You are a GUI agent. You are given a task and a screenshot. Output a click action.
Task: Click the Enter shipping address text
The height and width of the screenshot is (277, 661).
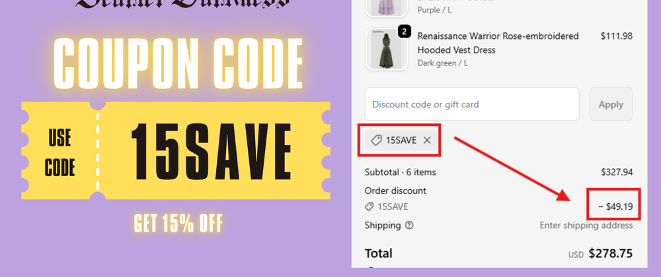click(x=586, y=226)
